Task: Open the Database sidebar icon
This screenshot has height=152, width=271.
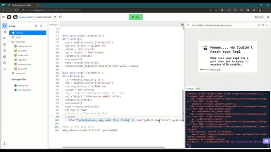Action: (x=5, y=63)
